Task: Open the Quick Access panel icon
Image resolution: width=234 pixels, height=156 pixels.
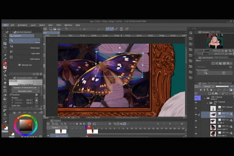Action: point(190,33)
